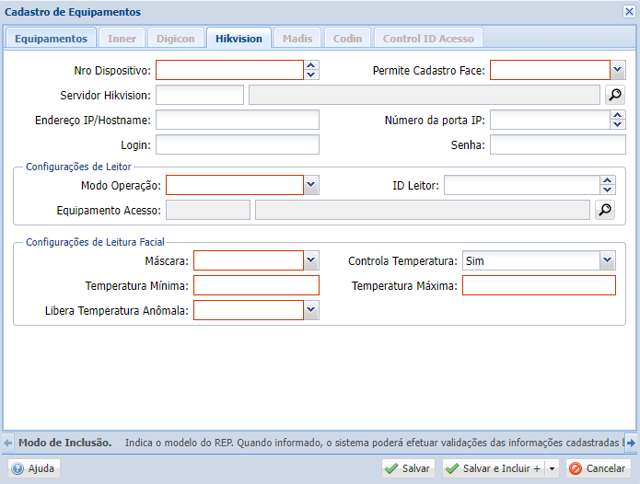Select the Hikvision tab
Image resolution: width=640 pixels, height=484 pixels.
point(239,39)
